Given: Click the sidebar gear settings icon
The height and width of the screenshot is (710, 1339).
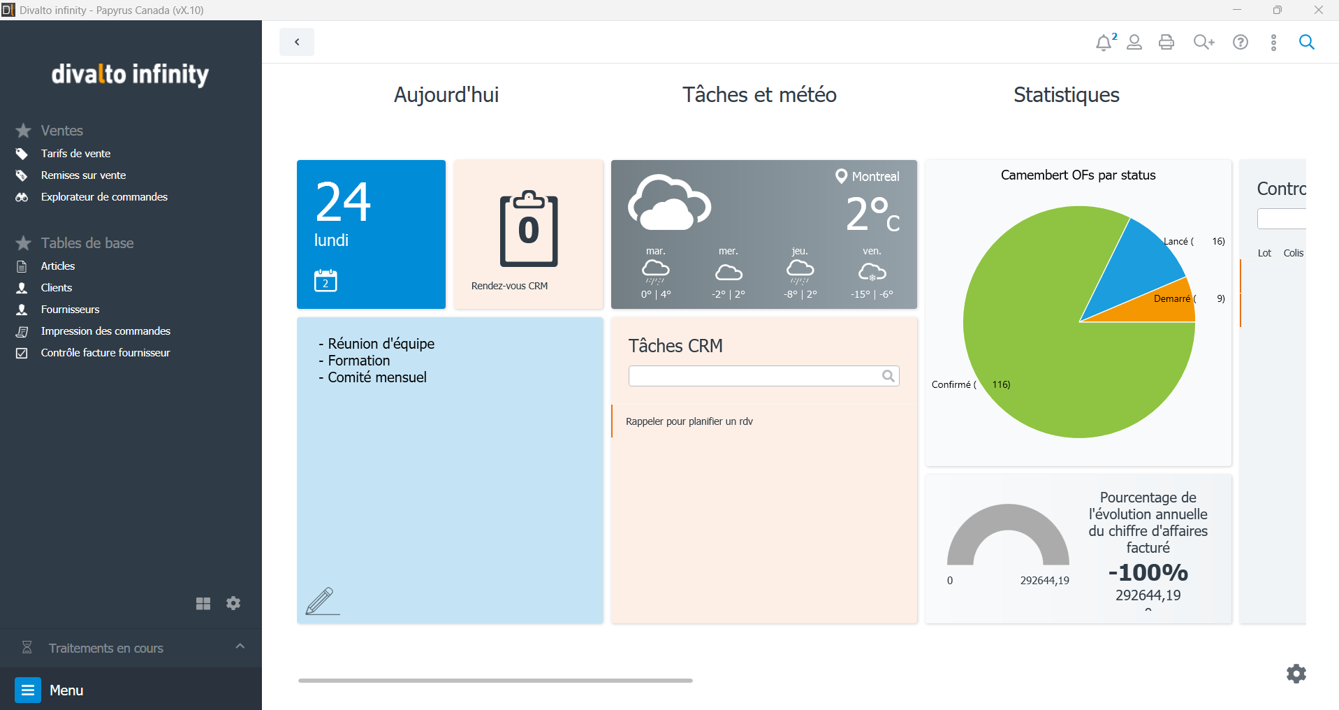Looking at the screenshot, I should tap(233, 603).
